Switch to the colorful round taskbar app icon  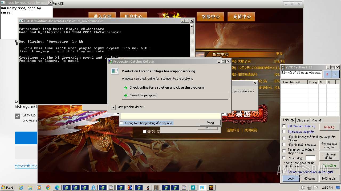(130, 188)
